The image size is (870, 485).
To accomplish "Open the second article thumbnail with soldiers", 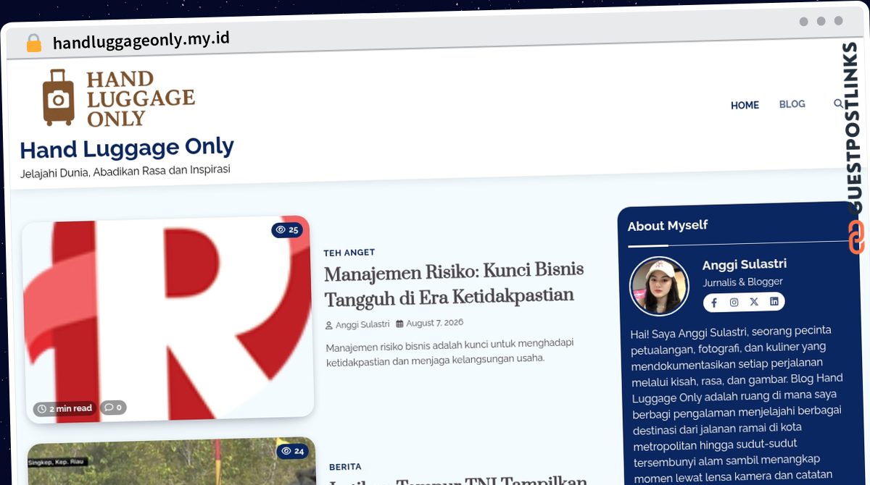I will (173, 461).
